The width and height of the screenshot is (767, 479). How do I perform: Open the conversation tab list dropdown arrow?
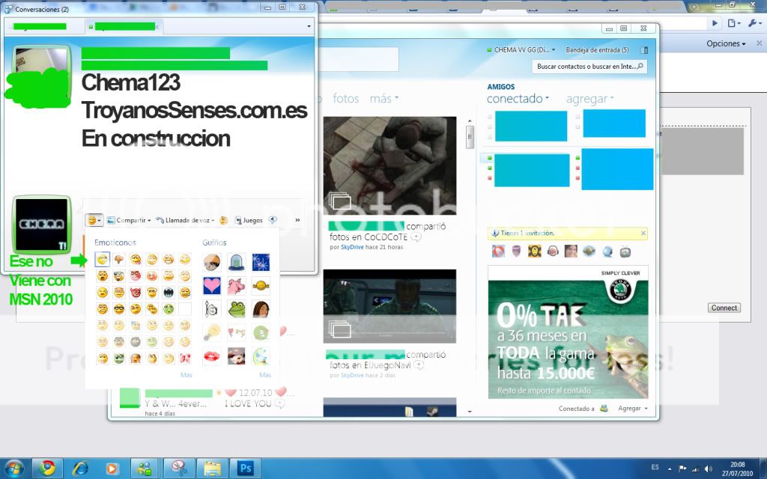tap(309, 26)
